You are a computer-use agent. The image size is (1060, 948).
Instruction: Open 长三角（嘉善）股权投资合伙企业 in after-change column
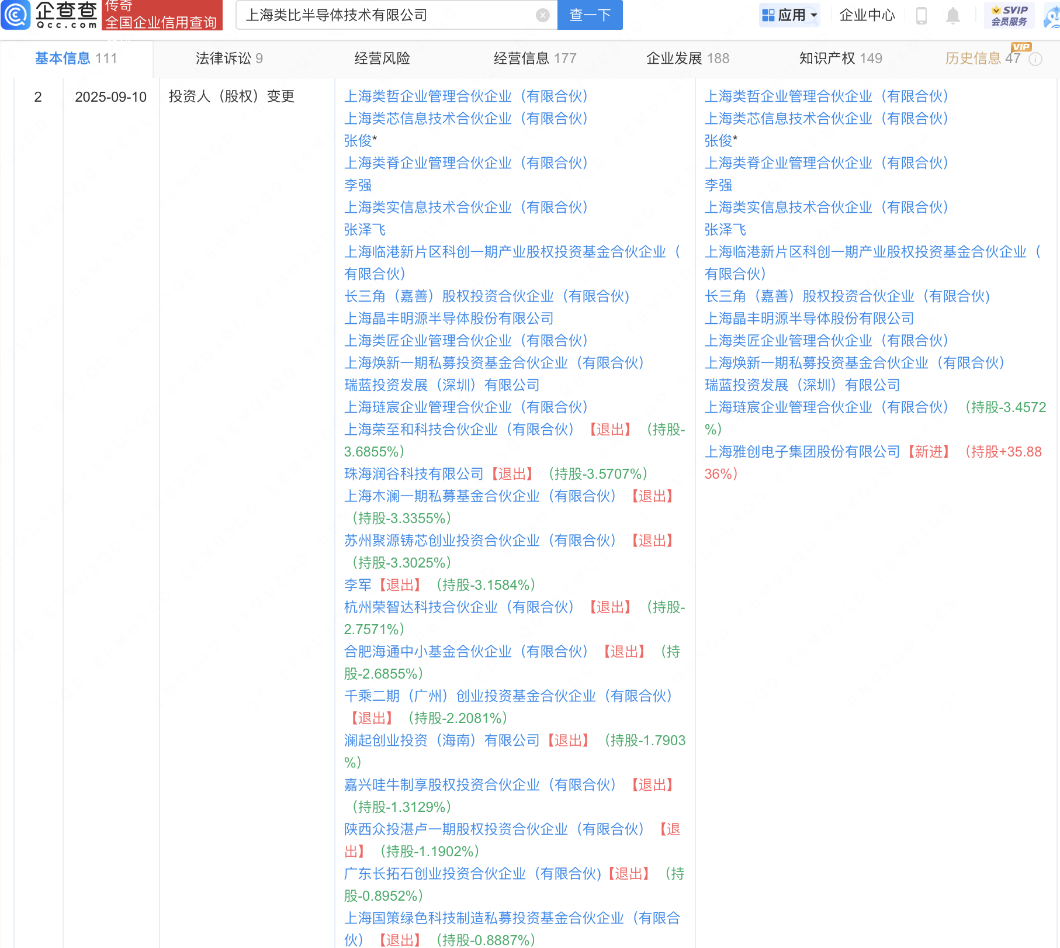coord(847,296)
